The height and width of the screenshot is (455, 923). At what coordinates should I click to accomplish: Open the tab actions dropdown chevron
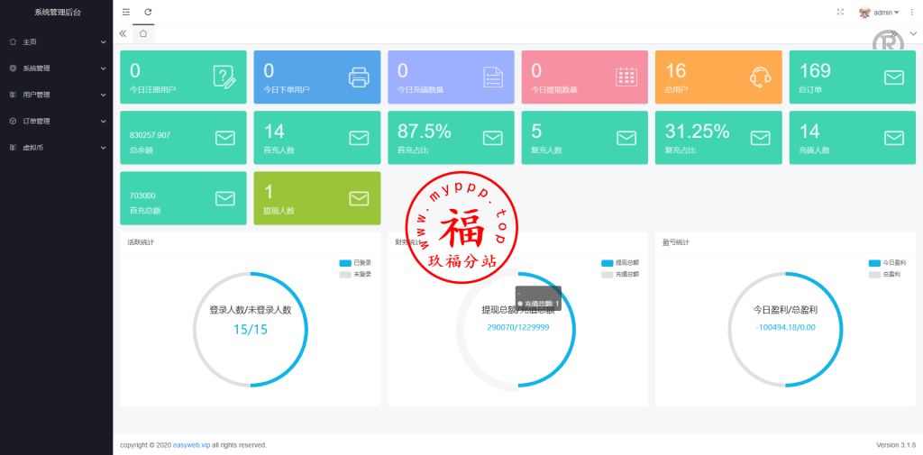pos(913,33)
